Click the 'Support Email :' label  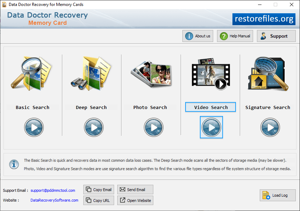[x=15, y=190]
